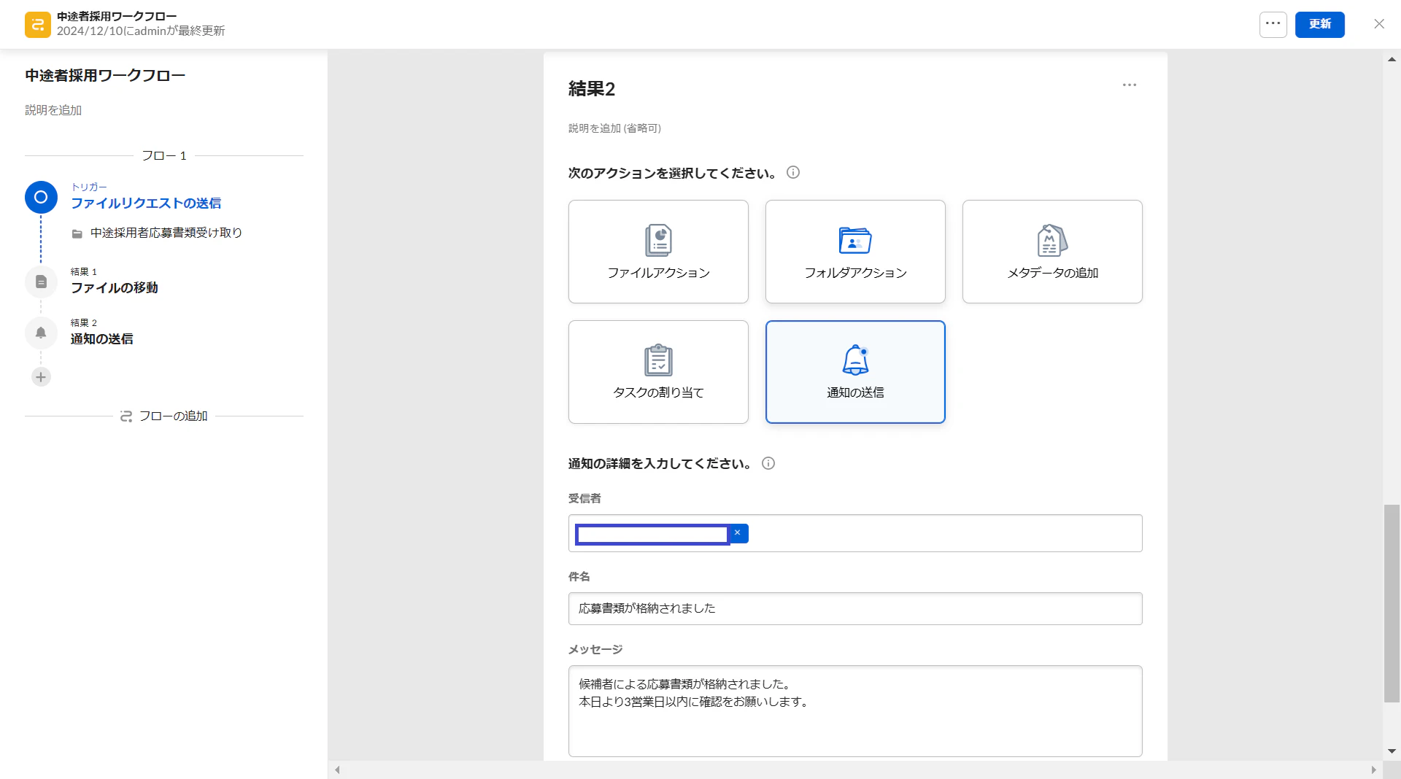Click the orange workflow logo icon
Viewport: 1401px width, 779px height.
point(38,24)
